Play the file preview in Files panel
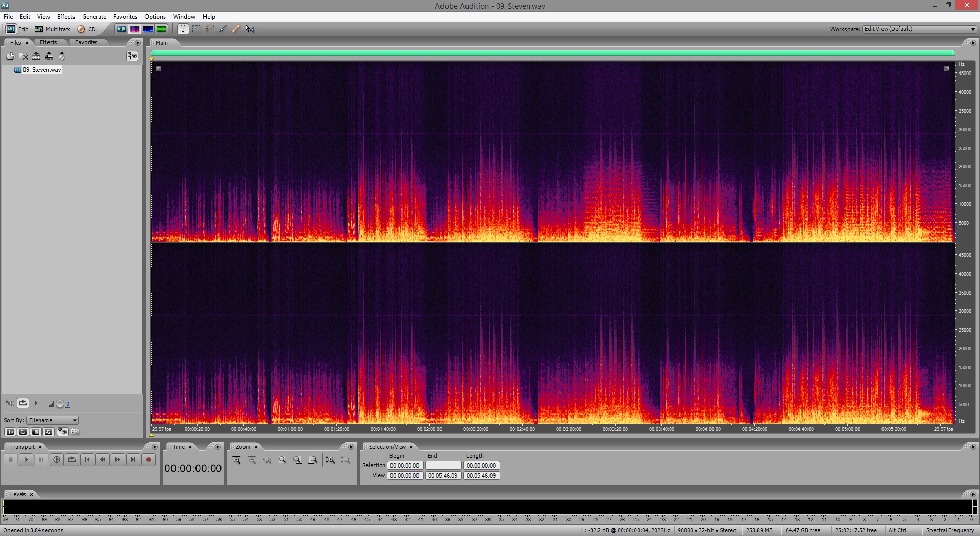Image resolution: width=980 pixels, height=536 pixels. point(36,403)
